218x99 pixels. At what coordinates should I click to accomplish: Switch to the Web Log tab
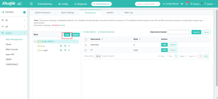129,13
